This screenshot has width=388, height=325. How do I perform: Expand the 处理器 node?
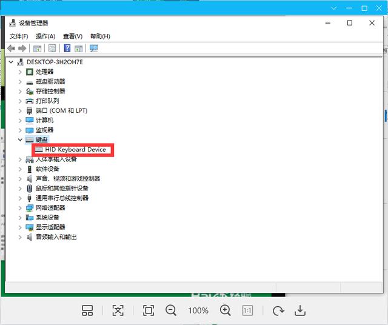point(20,72)
